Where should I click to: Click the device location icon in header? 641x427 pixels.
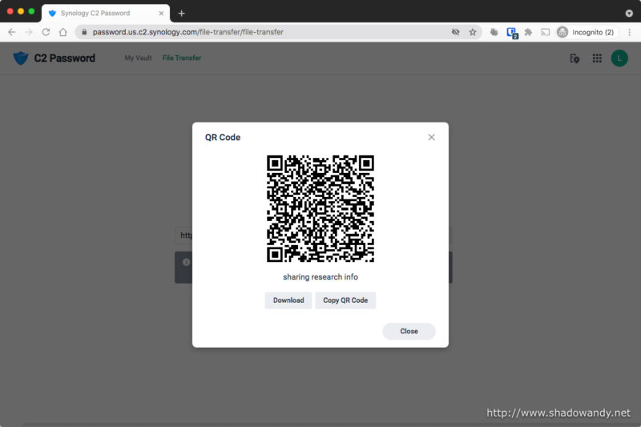(574, 58)
